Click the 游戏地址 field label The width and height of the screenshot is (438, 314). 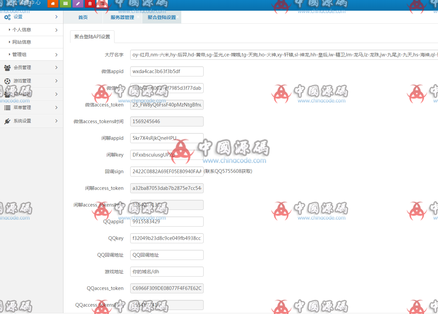tap(114, 272)
